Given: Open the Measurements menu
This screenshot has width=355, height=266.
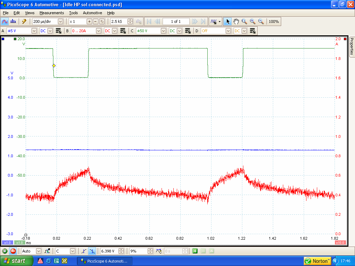Looking at the screenshot, I should point(52,13).
